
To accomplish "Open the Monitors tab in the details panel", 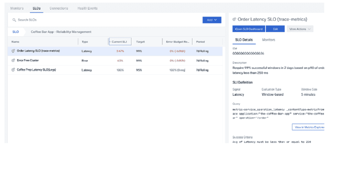I will coord(268,40).
